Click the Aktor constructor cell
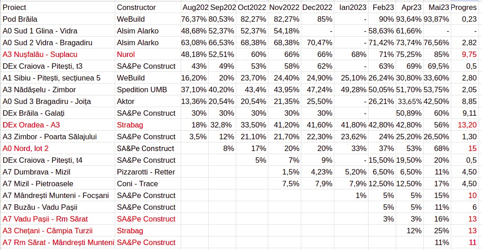The width and height of the screenshot is (482, 250). [x=126, y=101]
